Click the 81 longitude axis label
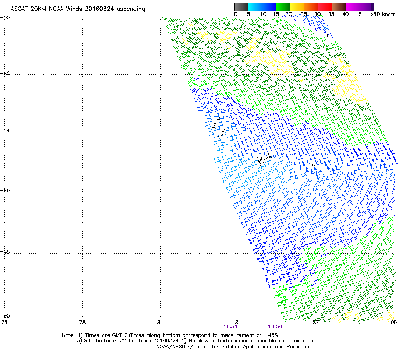This screenshot has height=350, width=398. point(160,323)
